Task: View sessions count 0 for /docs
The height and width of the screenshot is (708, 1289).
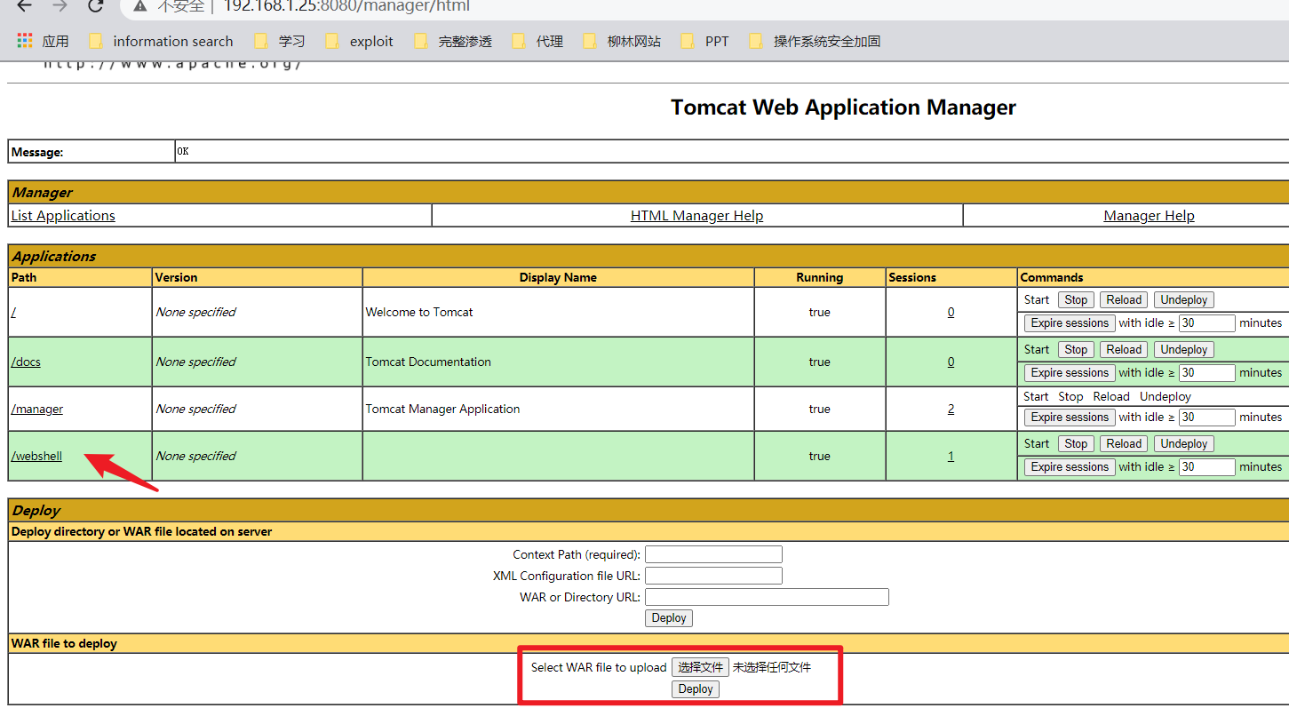Action: tap(951, 362)
